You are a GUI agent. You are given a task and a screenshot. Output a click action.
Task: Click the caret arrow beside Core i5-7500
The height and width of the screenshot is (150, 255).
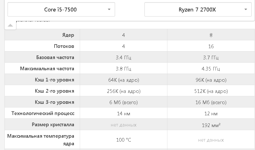coord(109,10)
